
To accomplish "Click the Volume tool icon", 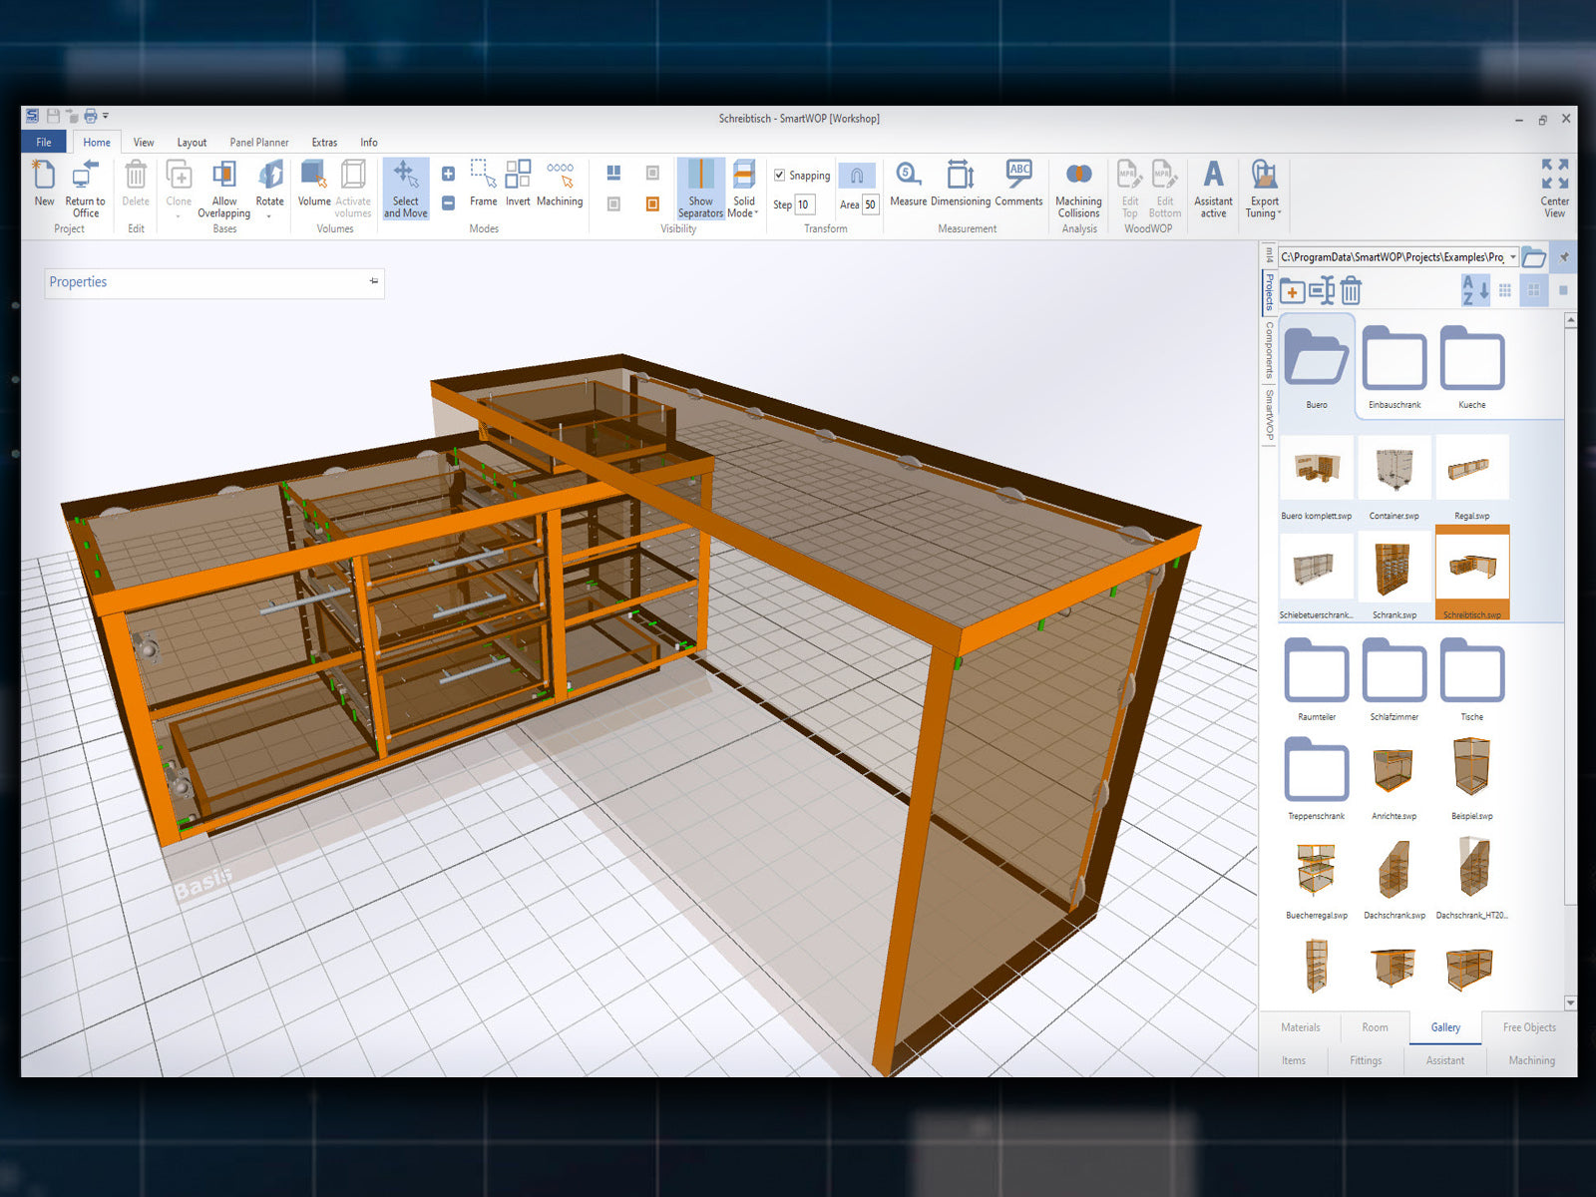I will [x=313, y=185].
